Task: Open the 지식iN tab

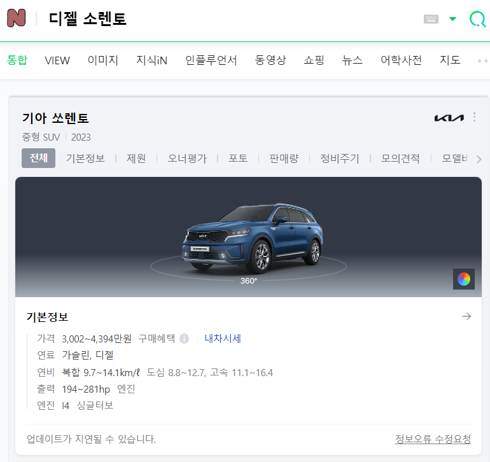Action: click(151, 60)
